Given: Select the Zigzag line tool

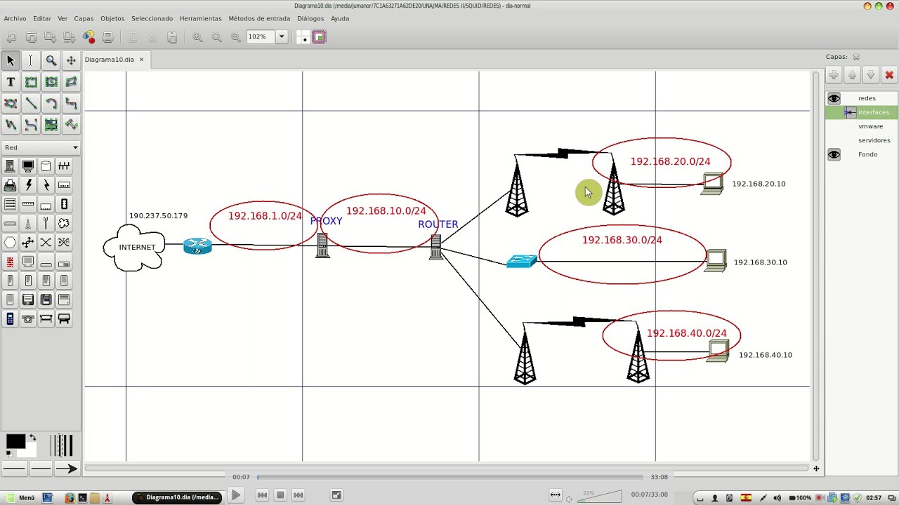Looking at the screenshot, I should click(71, 103).
